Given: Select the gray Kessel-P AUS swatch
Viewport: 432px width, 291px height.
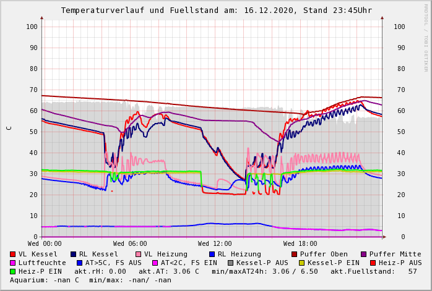Looking at the screenshot, I should [x=229, y=263].
